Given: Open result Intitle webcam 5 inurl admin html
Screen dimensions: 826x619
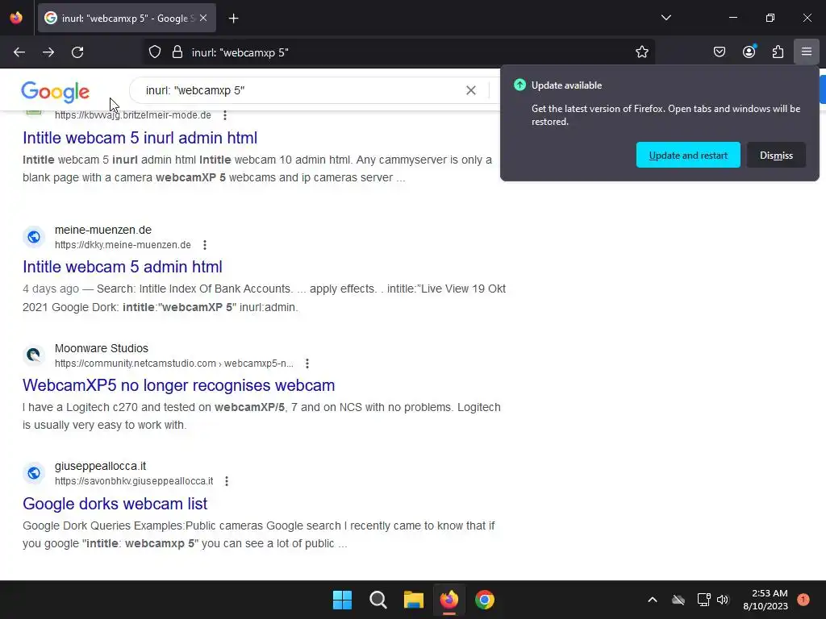Looking at the screenshot, I should click(140, 138).
